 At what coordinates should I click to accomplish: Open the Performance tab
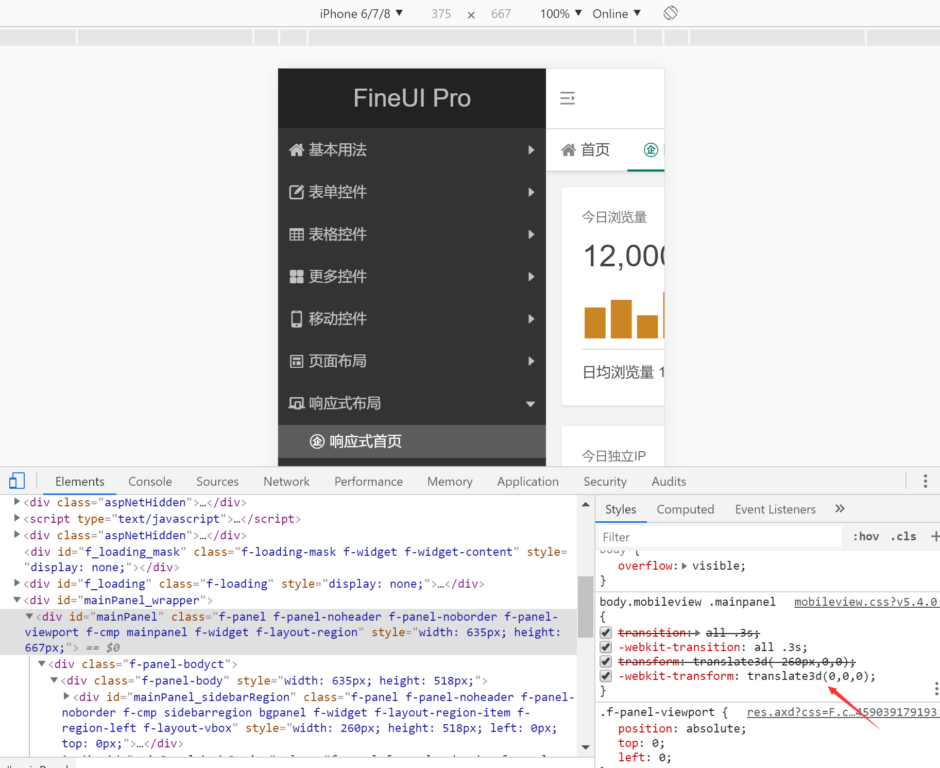pos(368,481)
